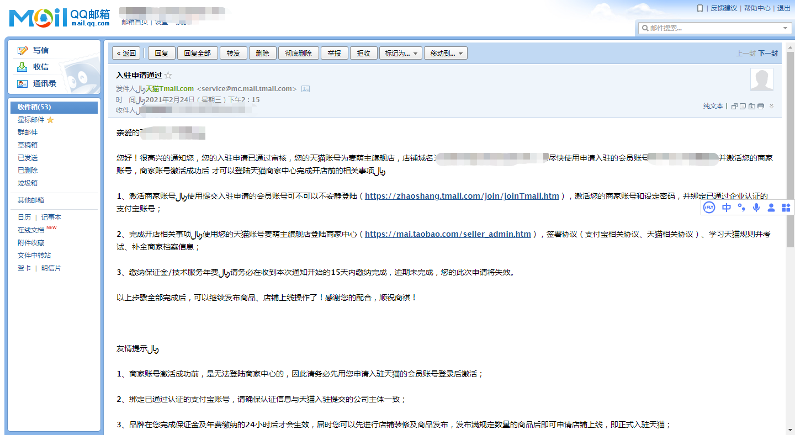Click the 彻底删除 permanently delete button

click(299, 53)
